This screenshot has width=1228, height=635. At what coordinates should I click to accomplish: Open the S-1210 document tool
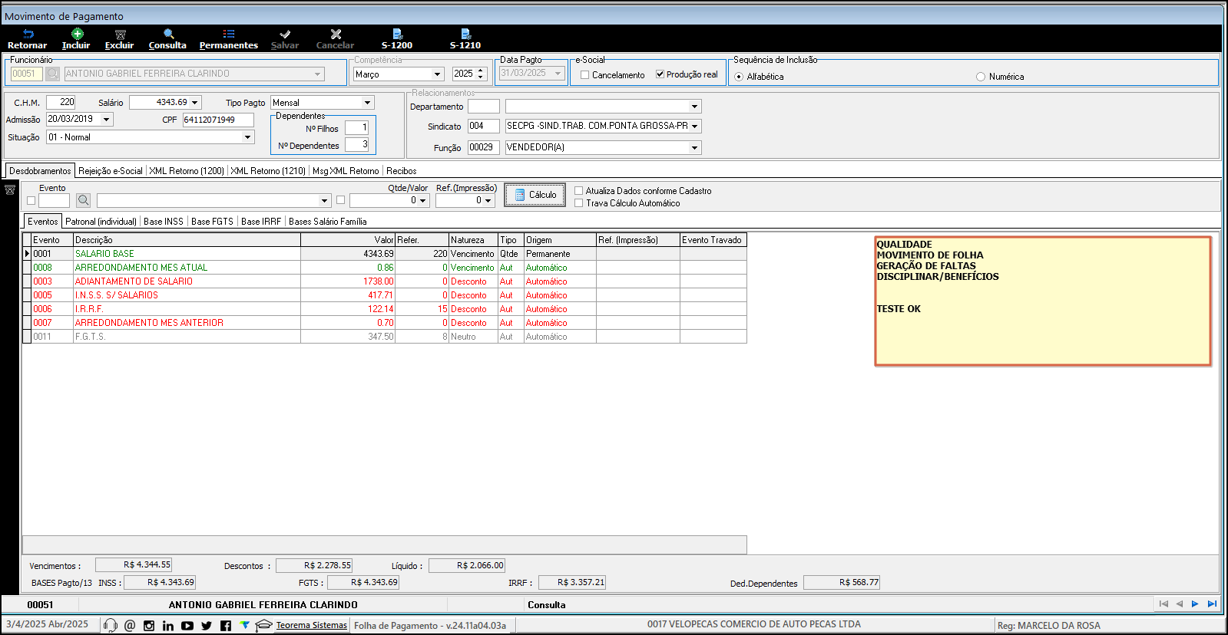pyautogui.click(x=465, y=34)
